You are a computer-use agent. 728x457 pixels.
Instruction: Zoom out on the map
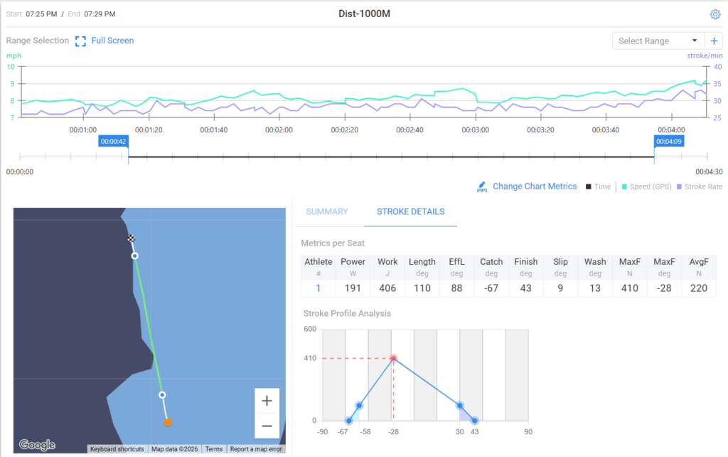click(267, 426)
